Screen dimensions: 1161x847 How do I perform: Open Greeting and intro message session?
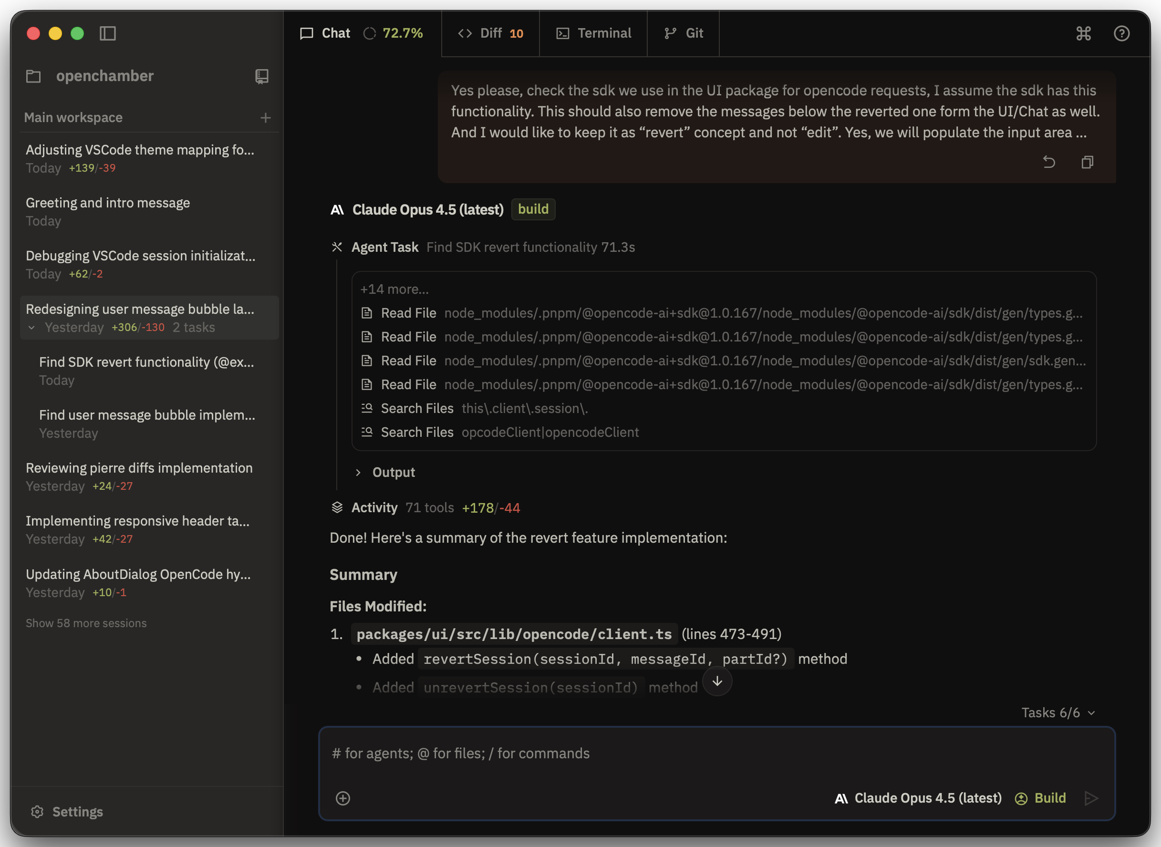pos(149,211)
